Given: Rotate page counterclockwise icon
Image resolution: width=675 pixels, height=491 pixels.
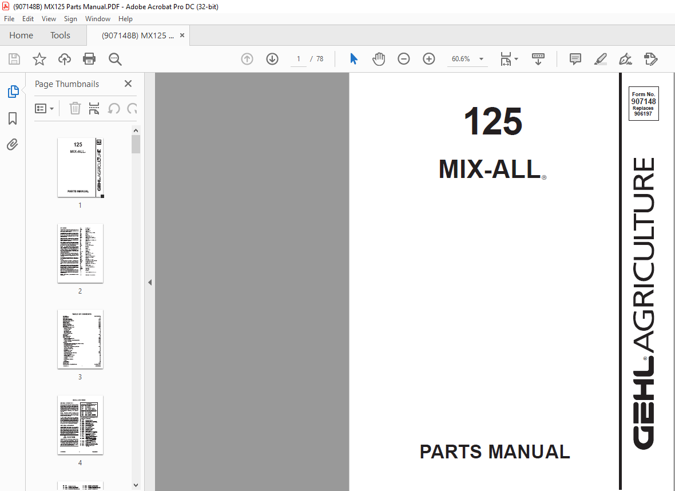Looking at the screenshot, I should pos(114,108).
